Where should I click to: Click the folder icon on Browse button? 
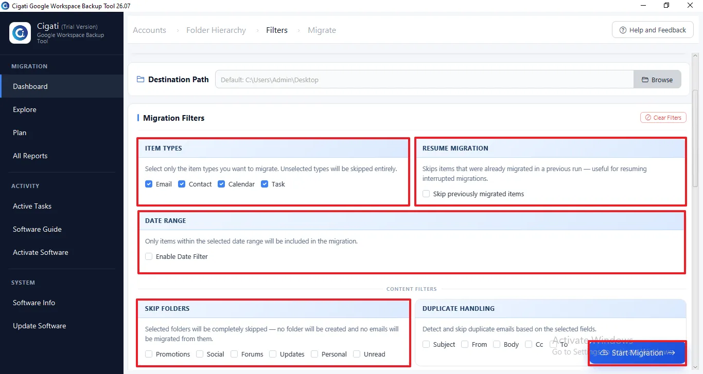pyautogui.click(x=645, y=80)
